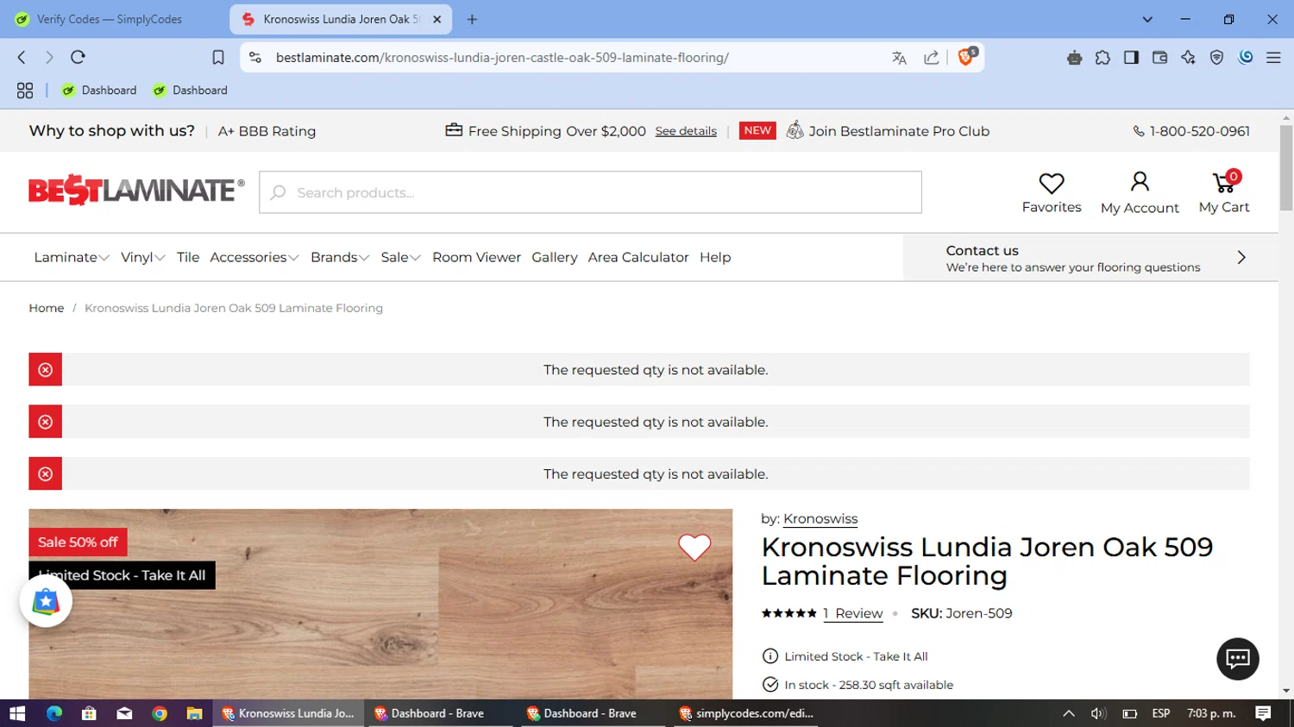Open Windows Start menu
This screenshot has height=727, width=1294.
click(17, 713)
